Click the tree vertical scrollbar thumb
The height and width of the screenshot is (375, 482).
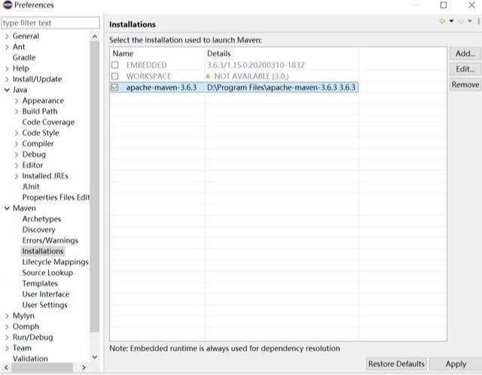click(x=95, y=187)
